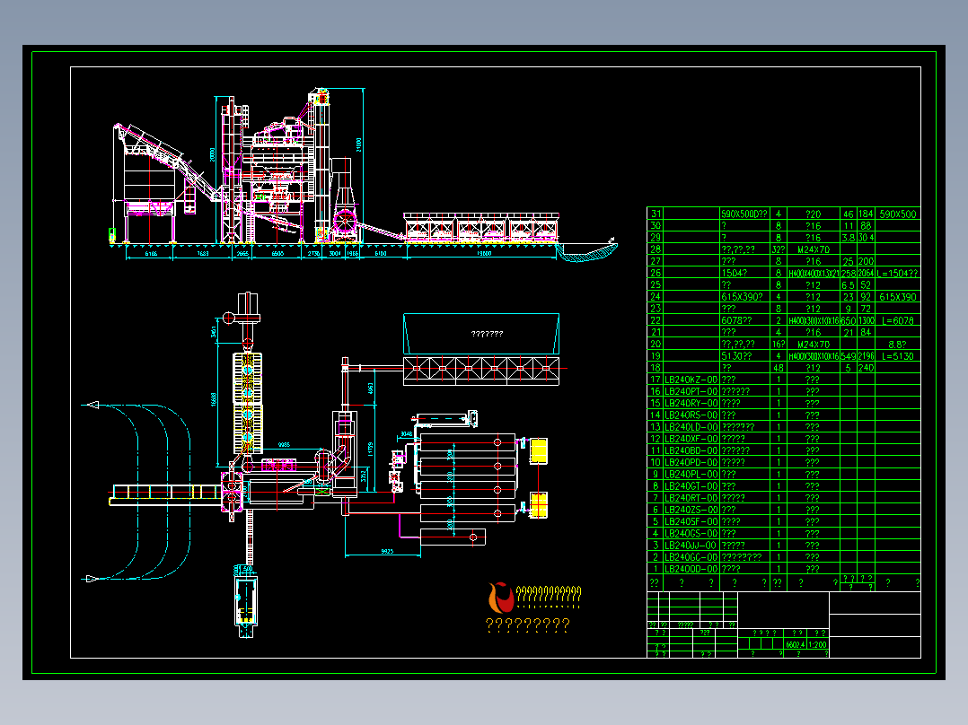Select the weight 184 in row 31
The image size is (968, 725).
867,214
